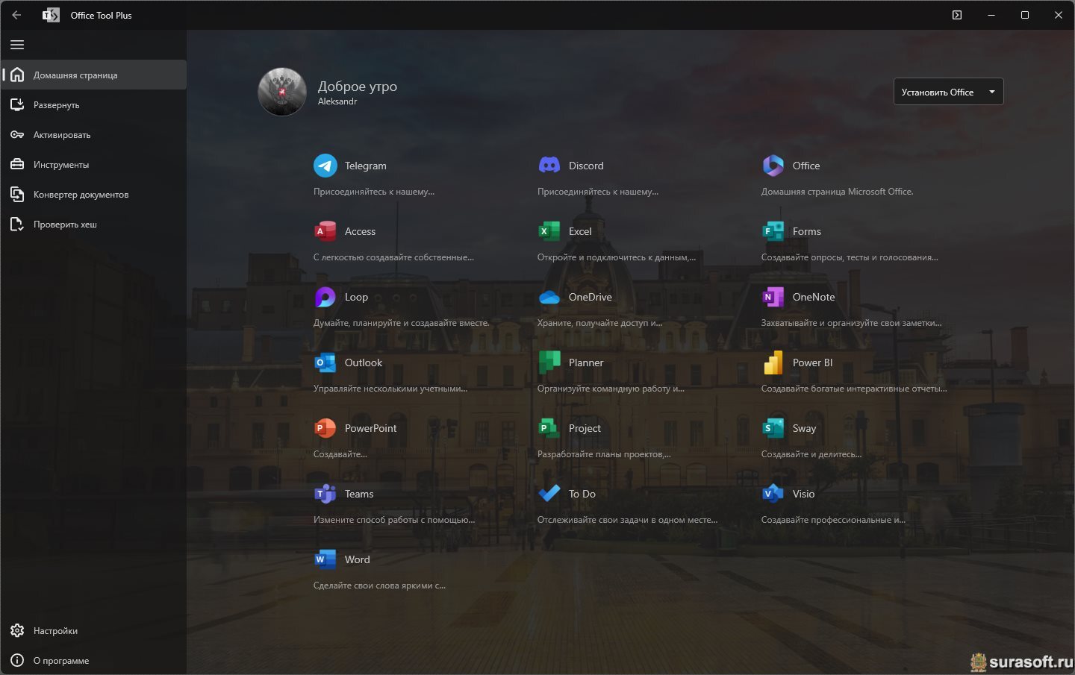Image resolution: width=1075 pixels, height=675 pixels.
Task: Click text 'Сделайте свои слова яркими с...'
Action: click(379, 585)
